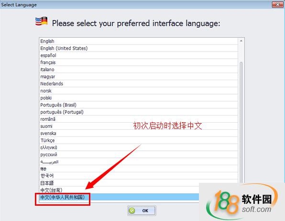
Task: Click the green checkmark on OK button
Action: coord(132,210)
